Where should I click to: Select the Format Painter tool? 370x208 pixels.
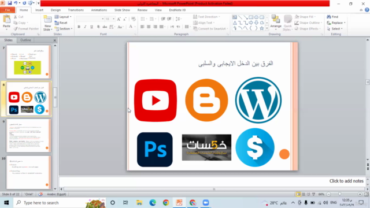coord(26,28)
